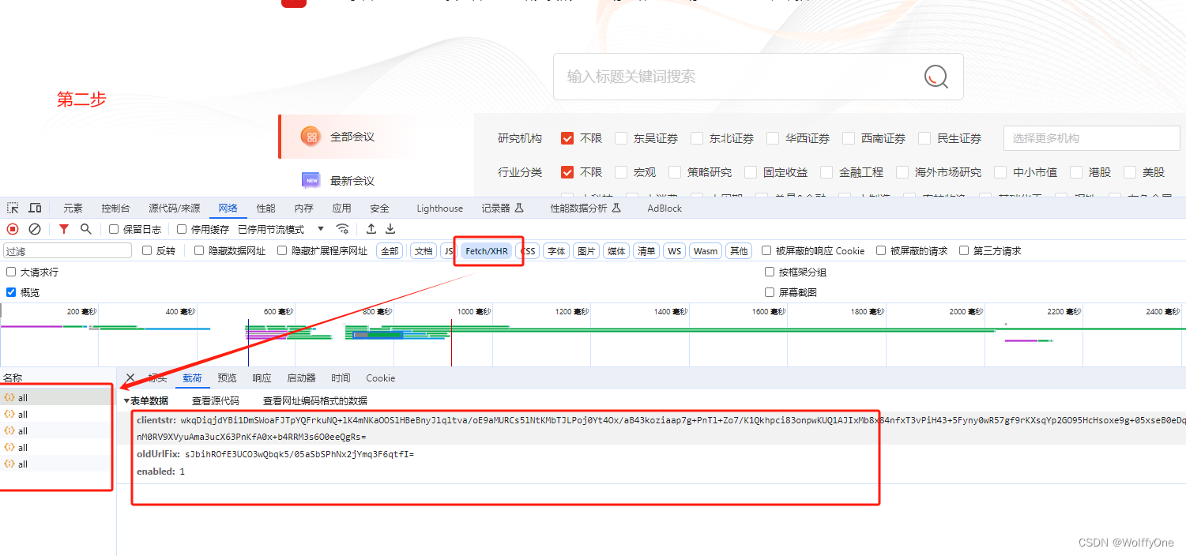Click 查看源代码 link

pyautogui.click(x=215, y=400)
